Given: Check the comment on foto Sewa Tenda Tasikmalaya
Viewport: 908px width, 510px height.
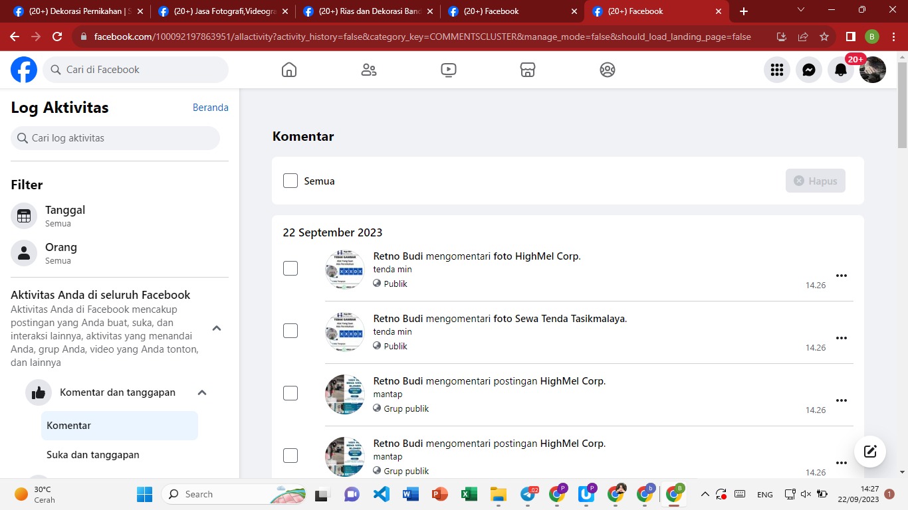Looking at the screenshot, I should click(x=290, y=331).
